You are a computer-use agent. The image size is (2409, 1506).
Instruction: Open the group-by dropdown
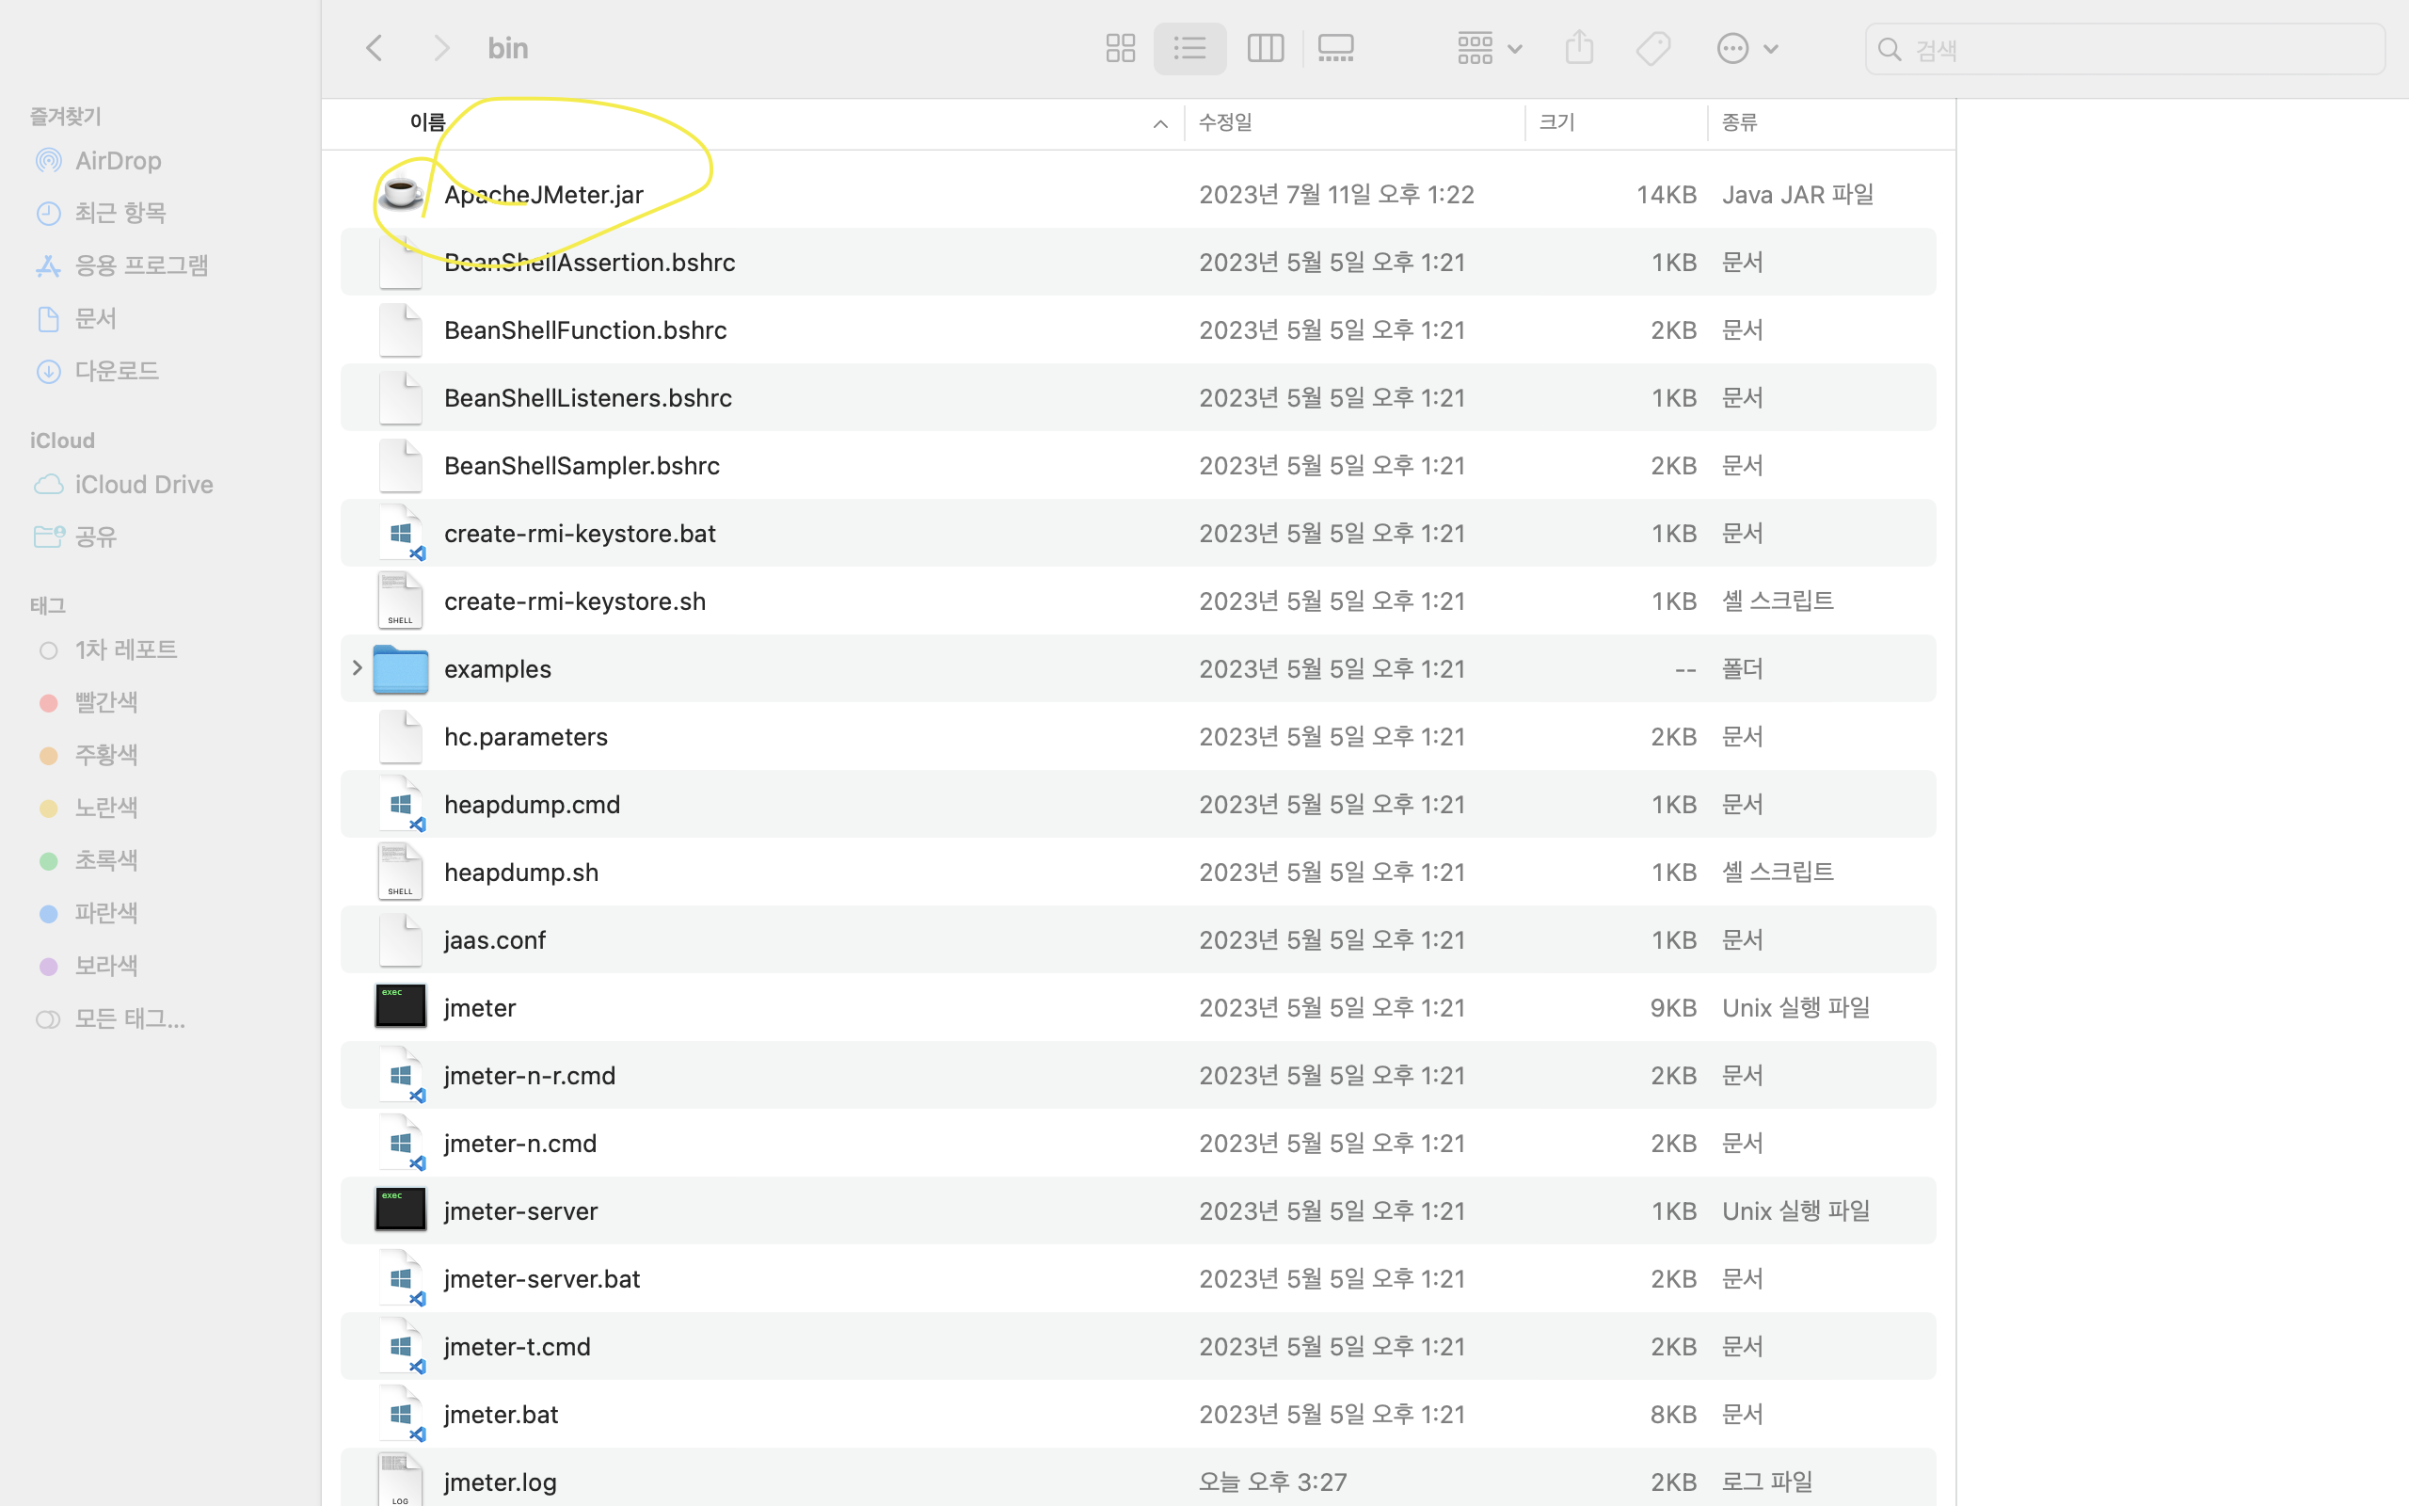[x=1488, y=48]
